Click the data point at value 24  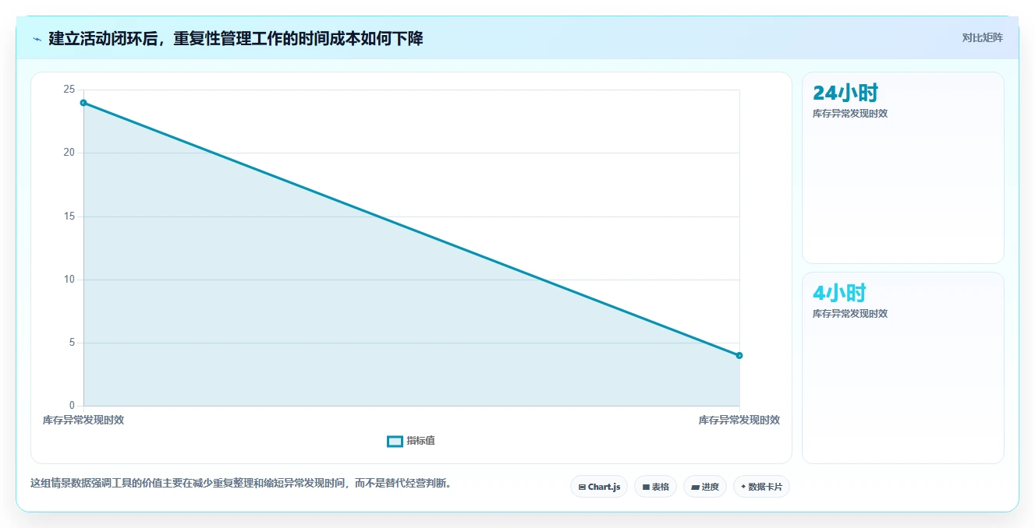click(83, 103)
